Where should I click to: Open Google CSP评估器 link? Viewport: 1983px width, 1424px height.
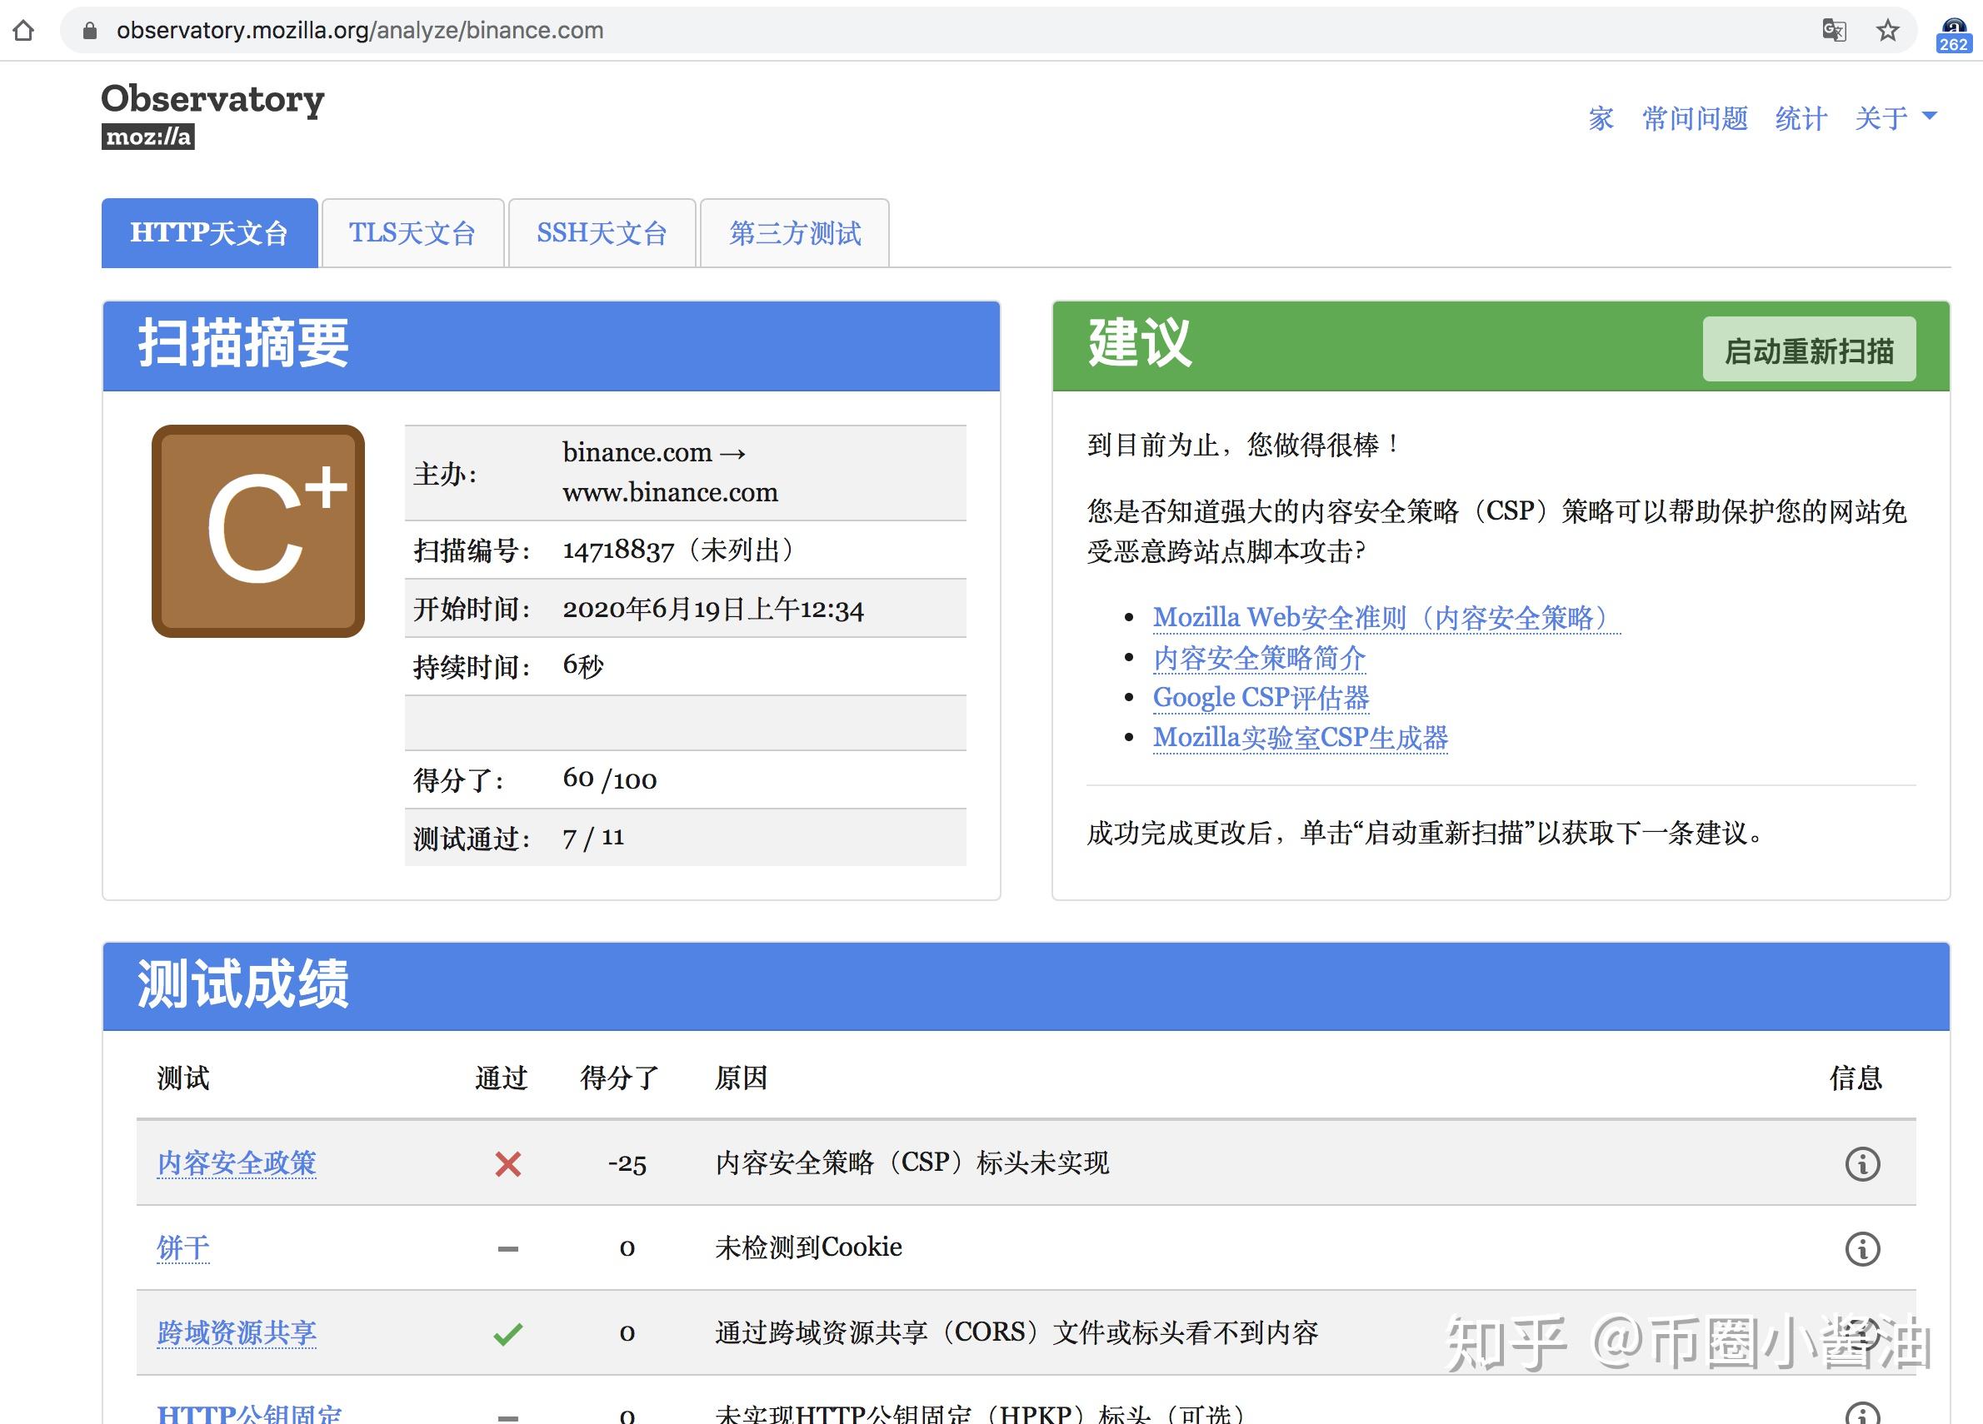click(1261, 697)
